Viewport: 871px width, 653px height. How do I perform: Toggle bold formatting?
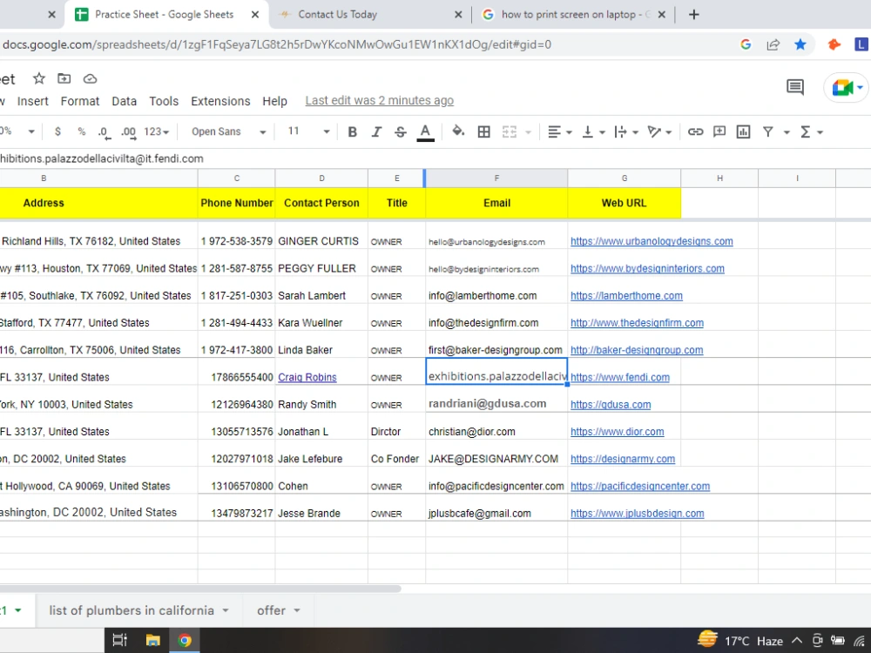[352, 131]
